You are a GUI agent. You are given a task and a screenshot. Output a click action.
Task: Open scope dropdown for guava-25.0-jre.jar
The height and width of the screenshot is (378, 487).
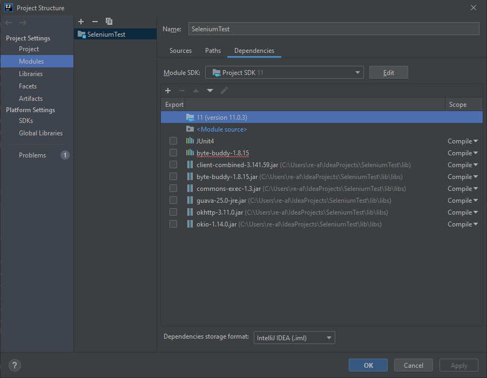coord(463,200)
